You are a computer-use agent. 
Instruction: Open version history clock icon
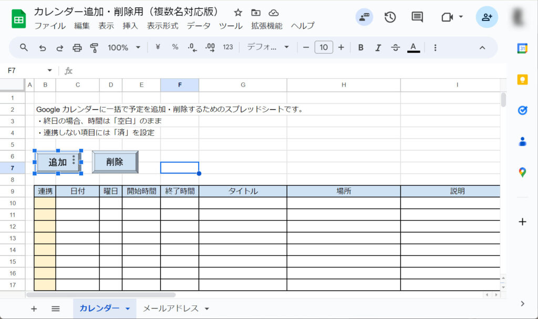(x=390, y=17)
